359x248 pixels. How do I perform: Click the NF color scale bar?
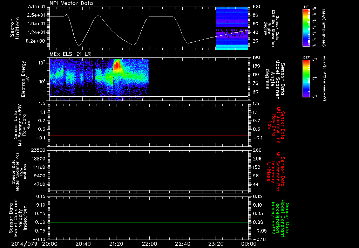[306, 28]
